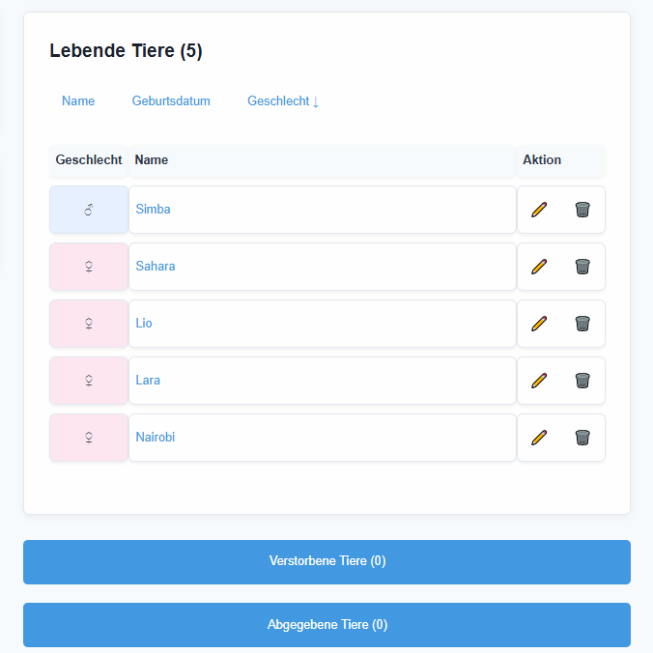
Task: Select the Geschlecht column header
Action: 89,160
